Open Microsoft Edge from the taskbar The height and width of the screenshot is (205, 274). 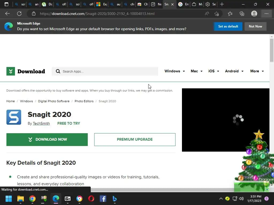pyautogui.click(x=56, y=199)
